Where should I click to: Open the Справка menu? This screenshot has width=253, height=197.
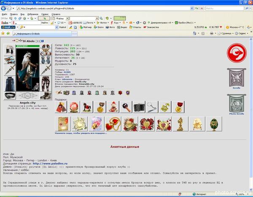click(56, 14)
